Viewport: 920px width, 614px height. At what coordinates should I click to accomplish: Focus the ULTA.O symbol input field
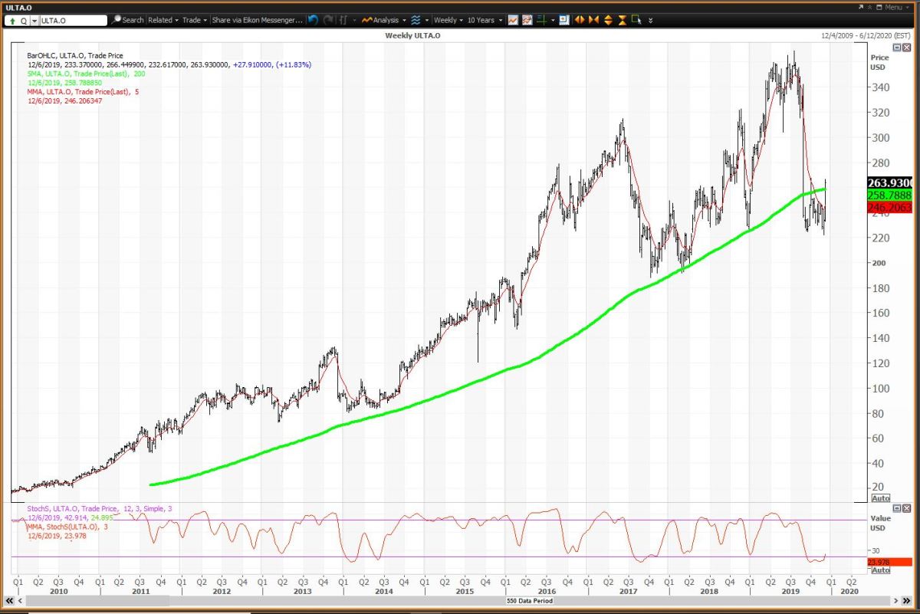[x=73, y=21]
